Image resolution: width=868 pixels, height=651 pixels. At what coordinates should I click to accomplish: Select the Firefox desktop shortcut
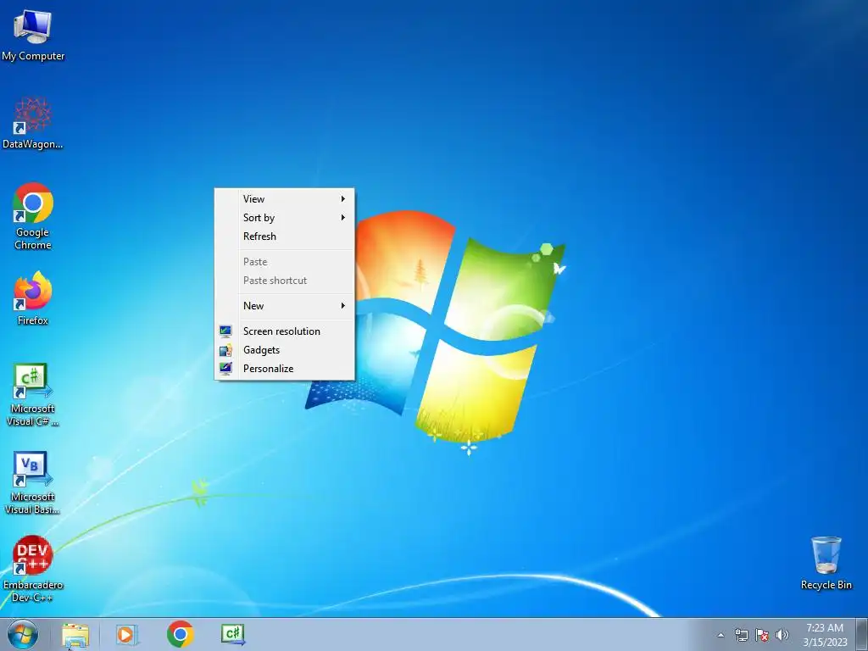(33, 298)
